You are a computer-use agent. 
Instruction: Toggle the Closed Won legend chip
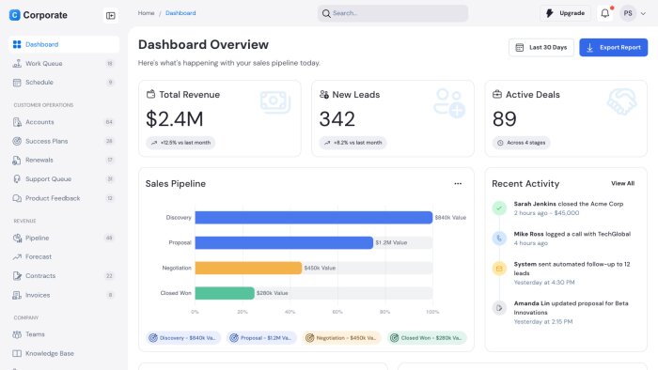click(427, 338)
